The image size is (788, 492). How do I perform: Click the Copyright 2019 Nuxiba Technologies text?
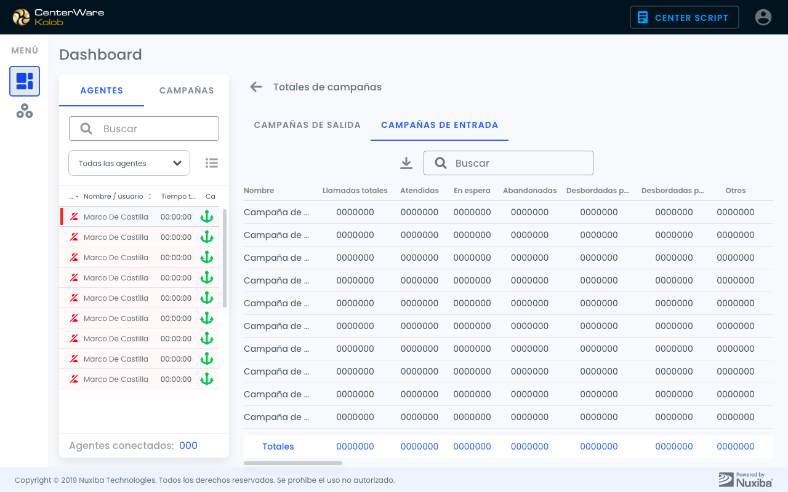click(204, 480)
